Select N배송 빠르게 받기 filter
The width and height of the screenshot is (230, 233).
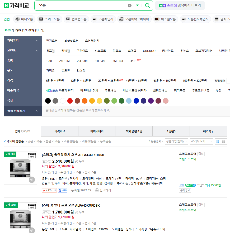(60, 91)
